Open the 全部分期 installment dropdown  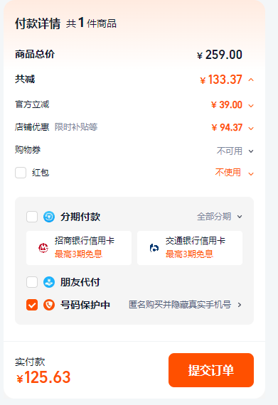click(x=220, y=217)
